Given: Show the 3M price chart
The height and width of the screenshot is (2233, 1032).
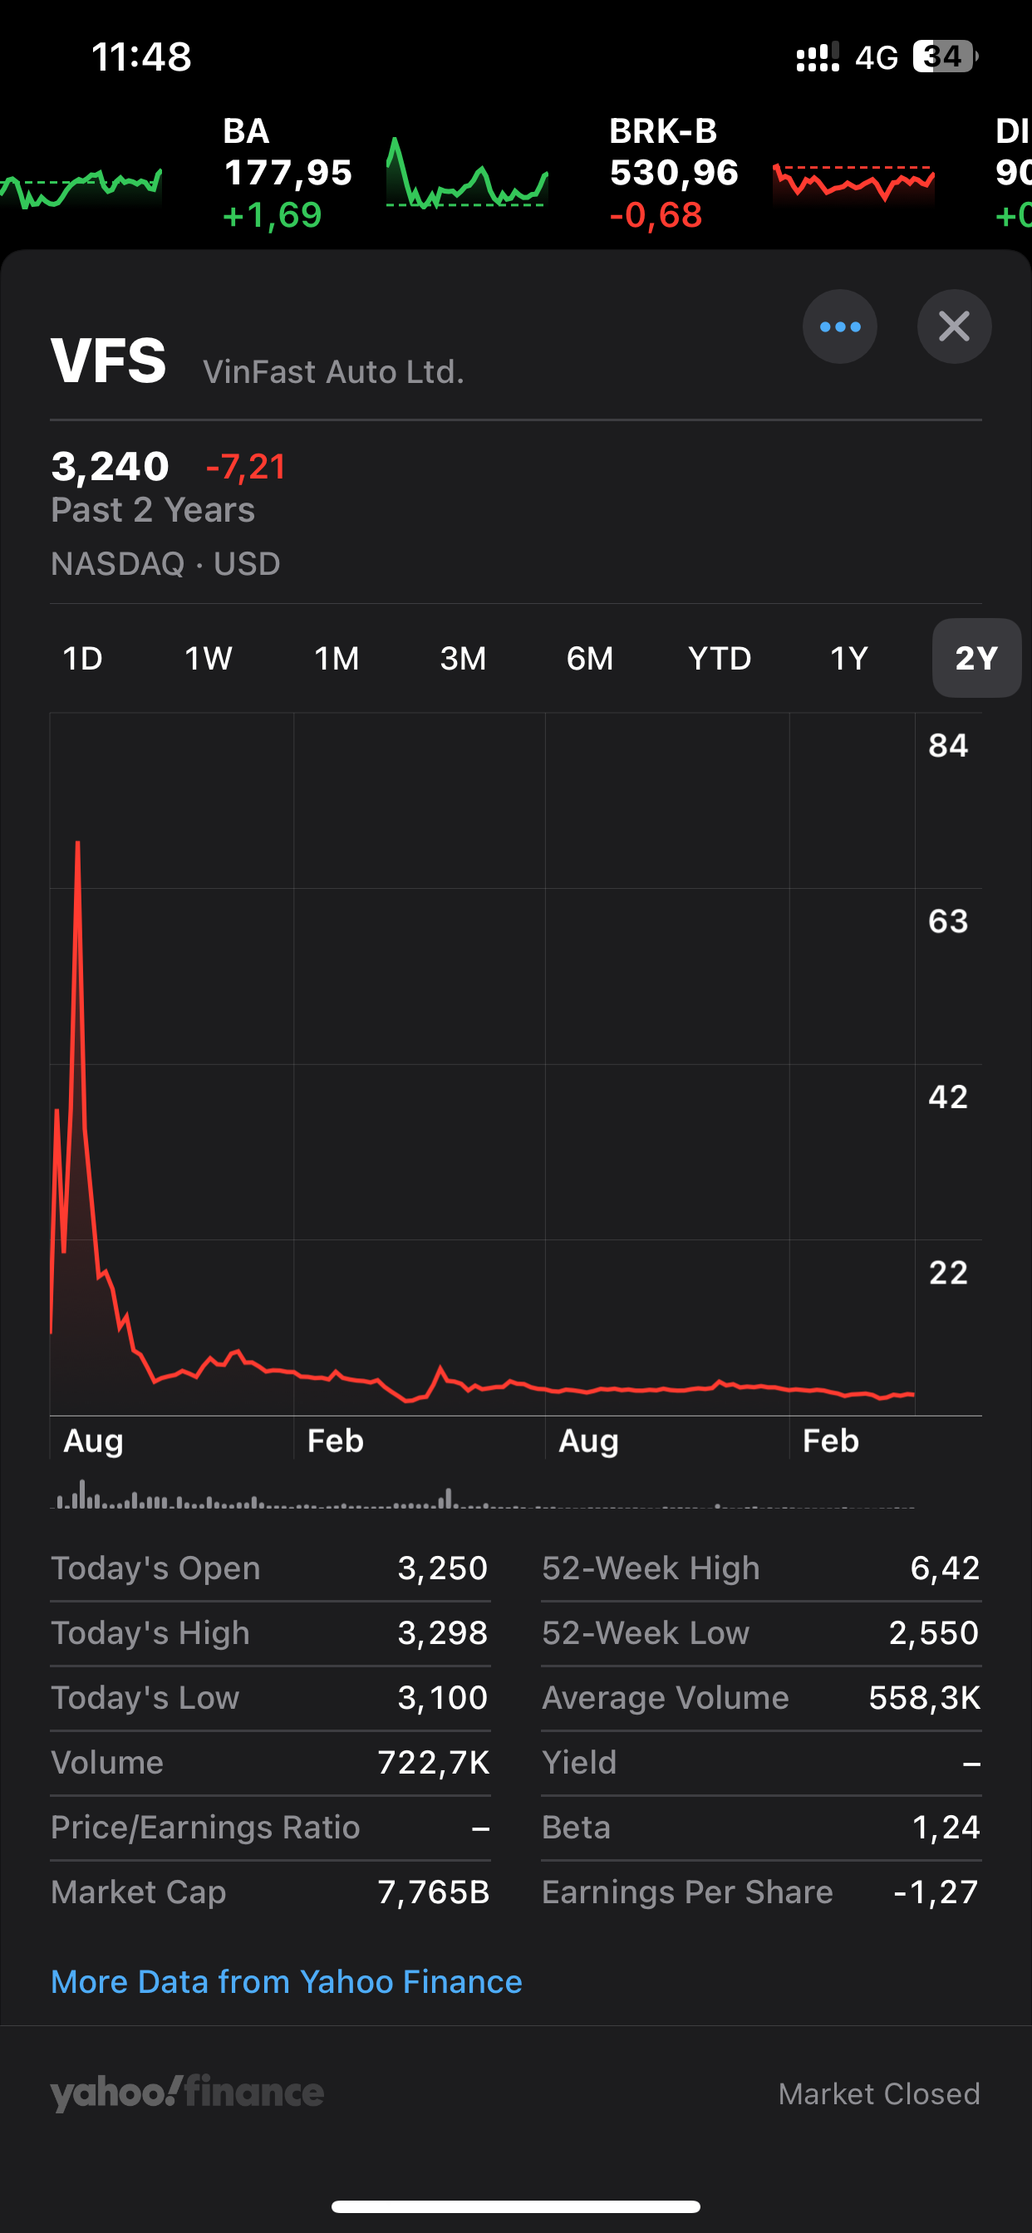Looking at the screenshot, I should pyautogui.click(x=463, y=659).
